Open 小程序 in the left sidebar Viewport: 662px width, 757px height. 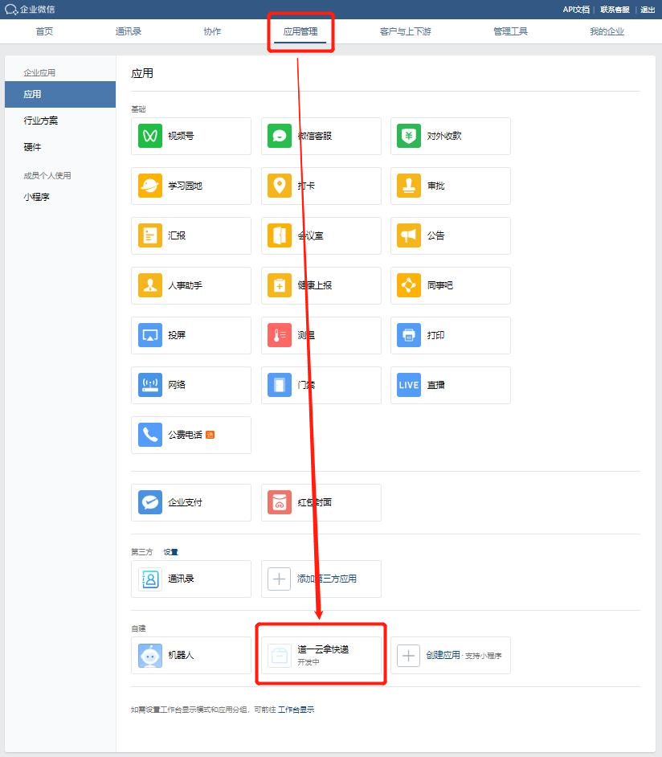pos(37,196)
